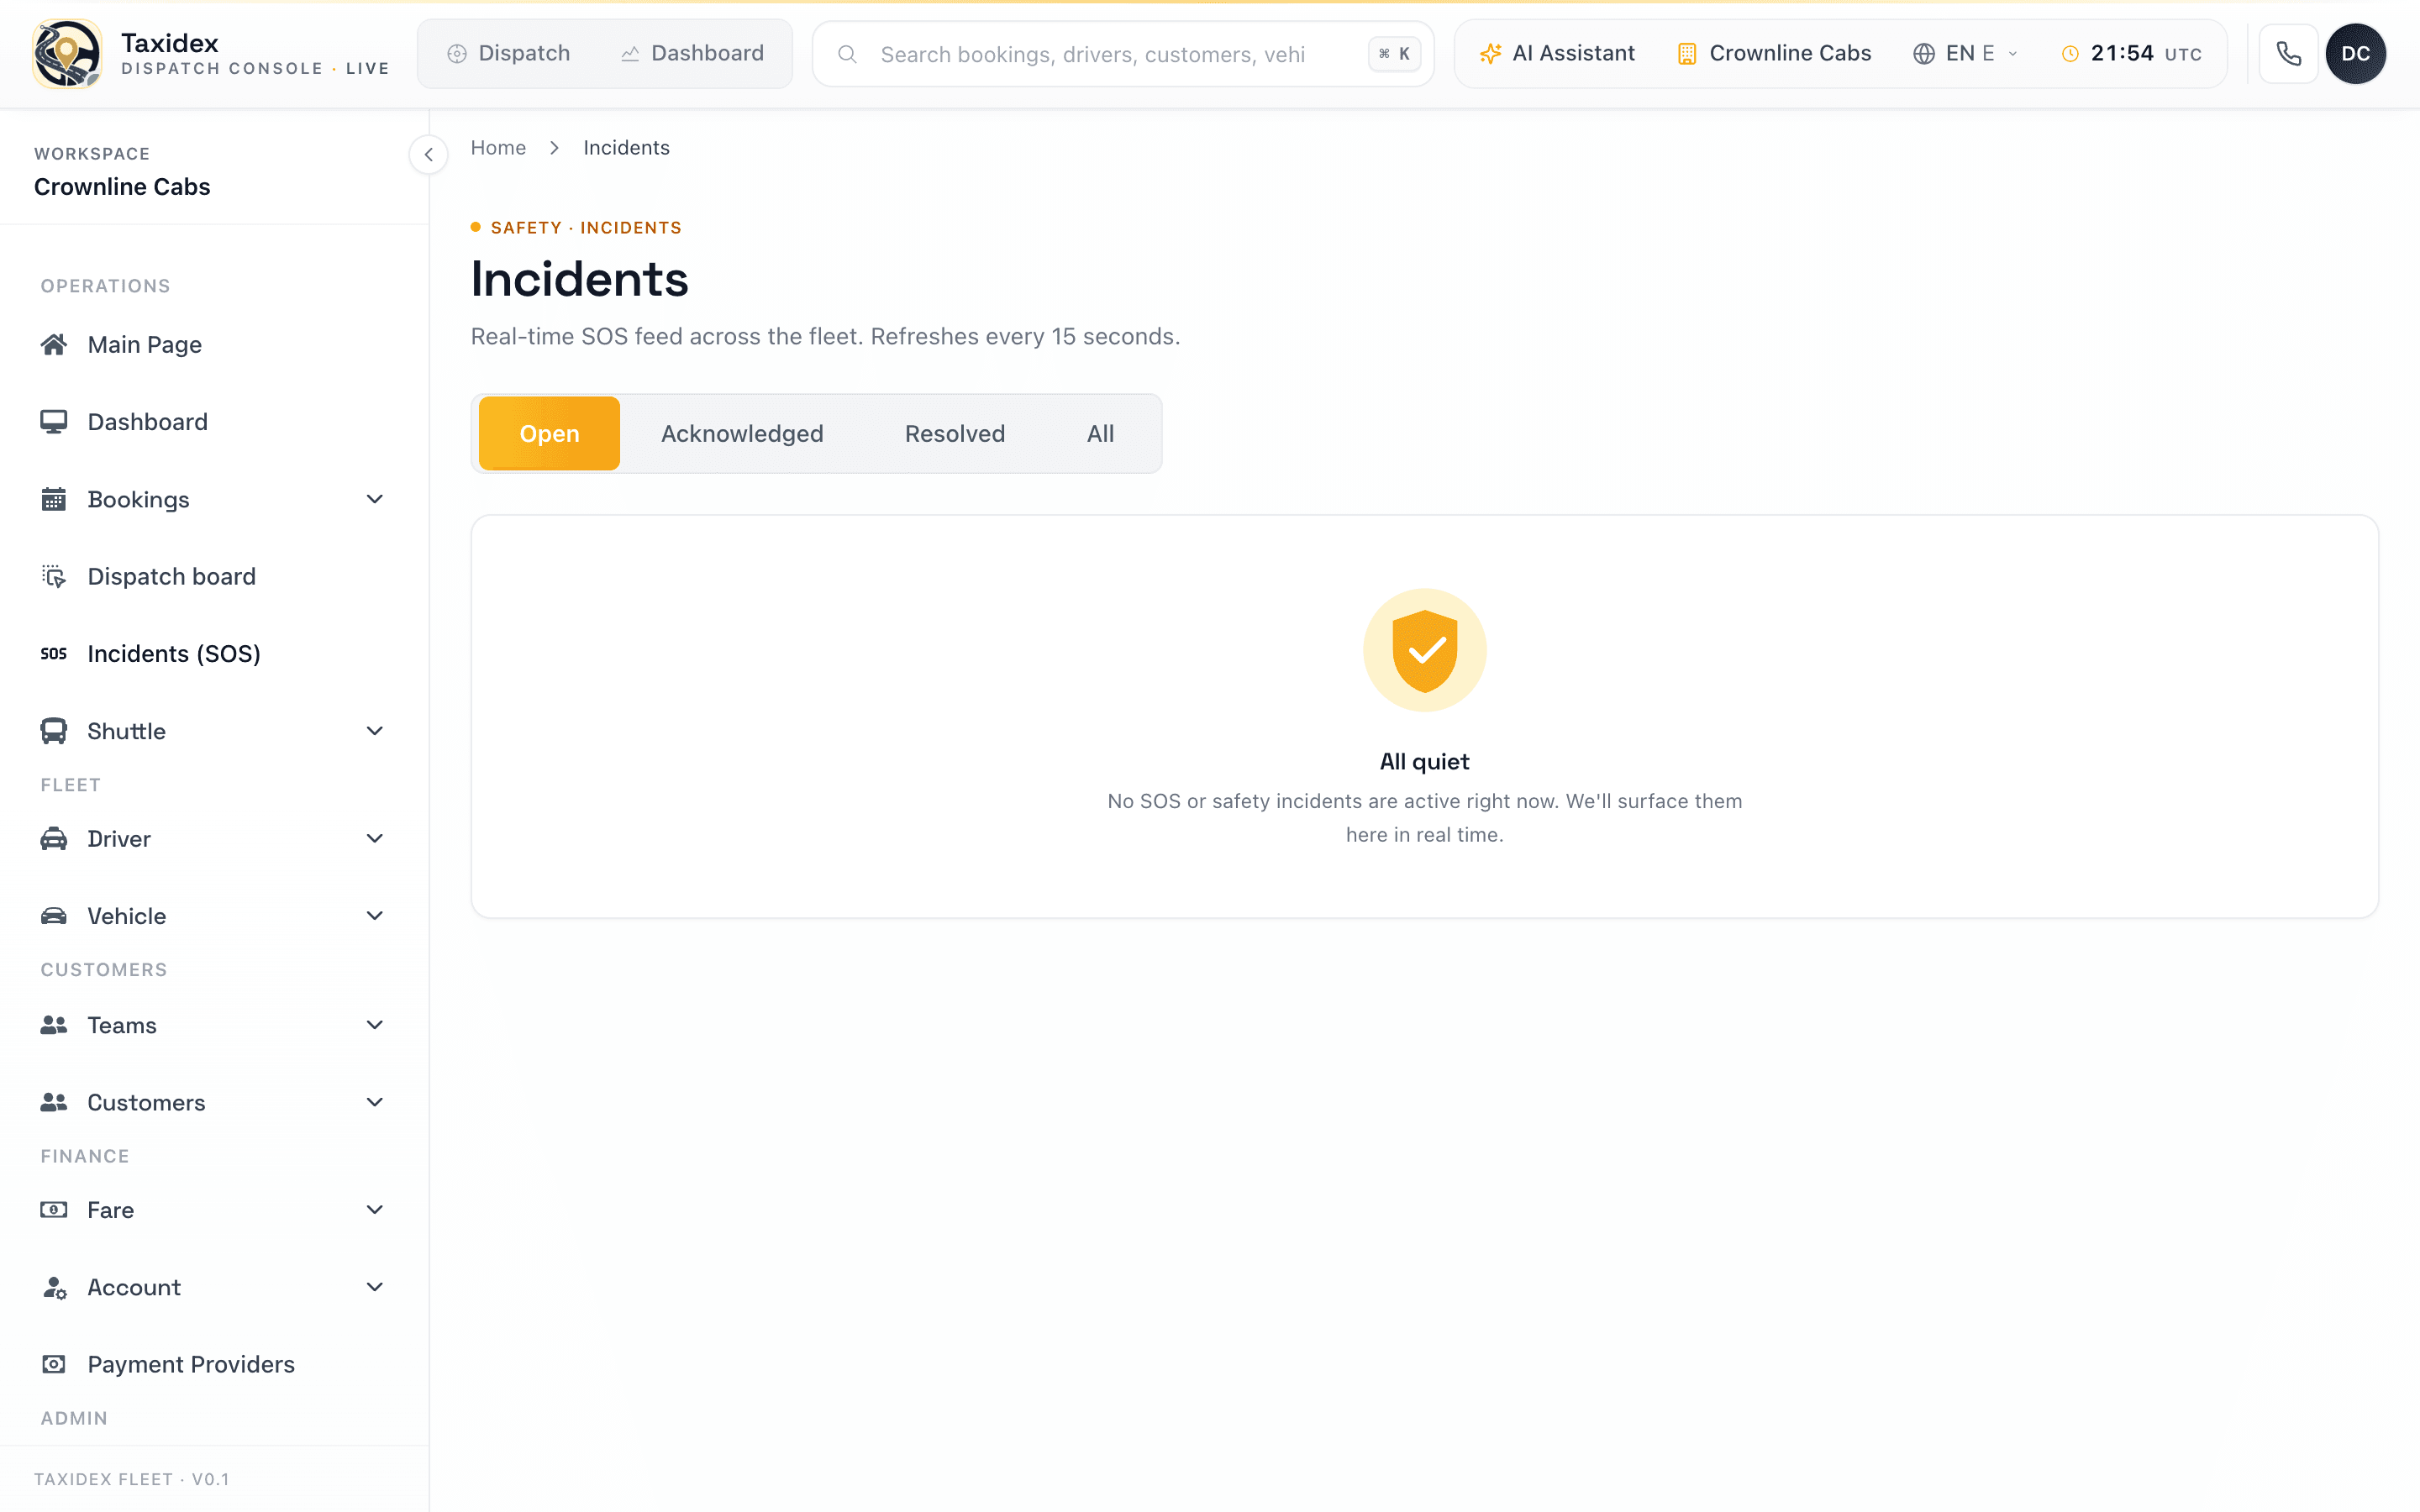Click the shield checkmark All quiet icon
Viewport: 2420px width, 1512px height.
click(1424, 650)
